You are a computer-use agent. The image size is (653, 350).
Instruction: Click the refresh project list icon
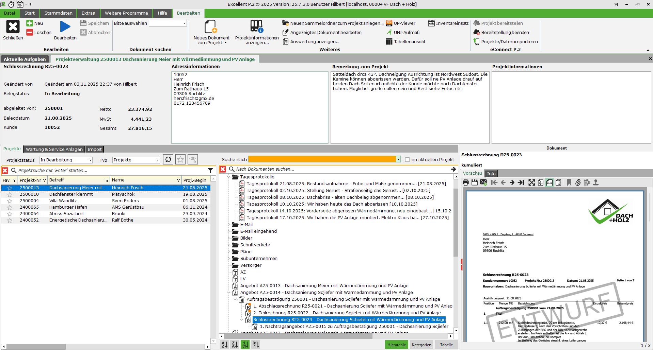click(168, 159)
